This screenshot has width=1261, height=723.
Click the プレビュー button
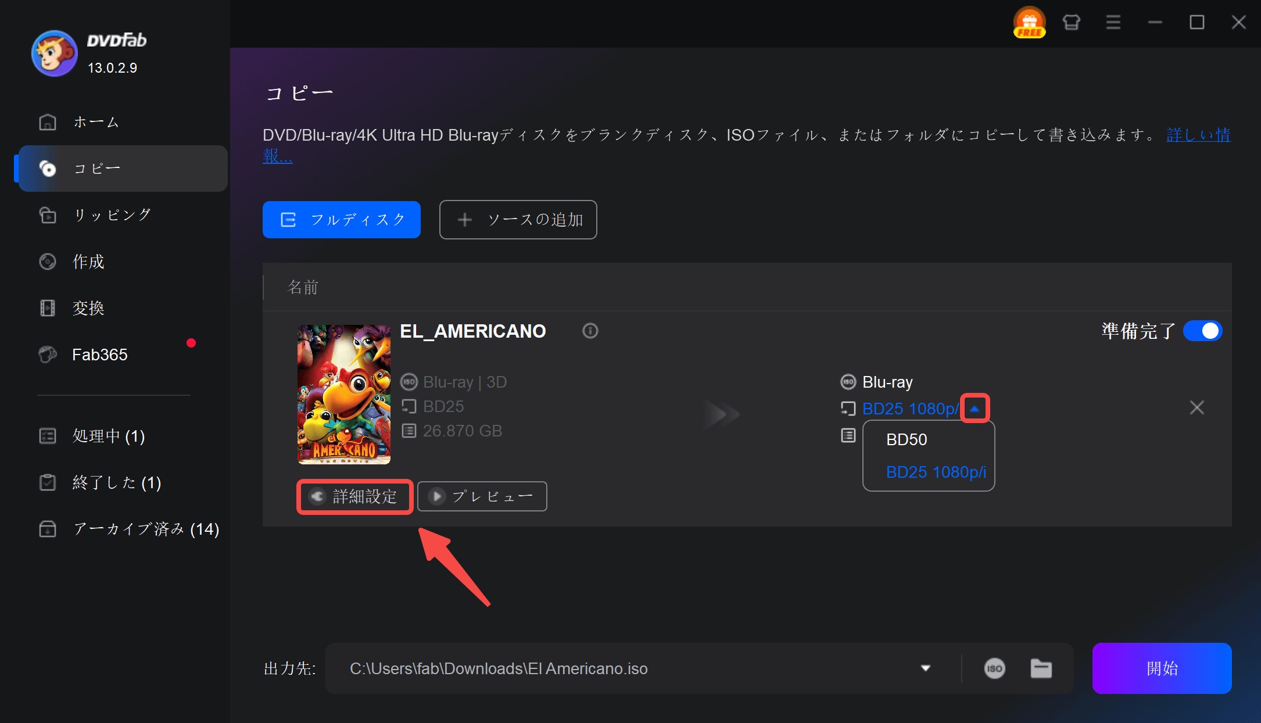pos(482,496)
